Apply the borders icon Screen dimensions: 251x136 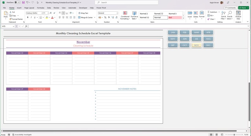(41, 17)
